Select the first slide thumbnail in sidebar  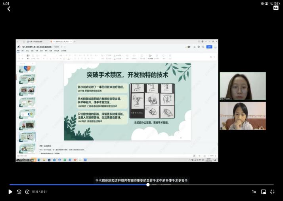[27, 69]
